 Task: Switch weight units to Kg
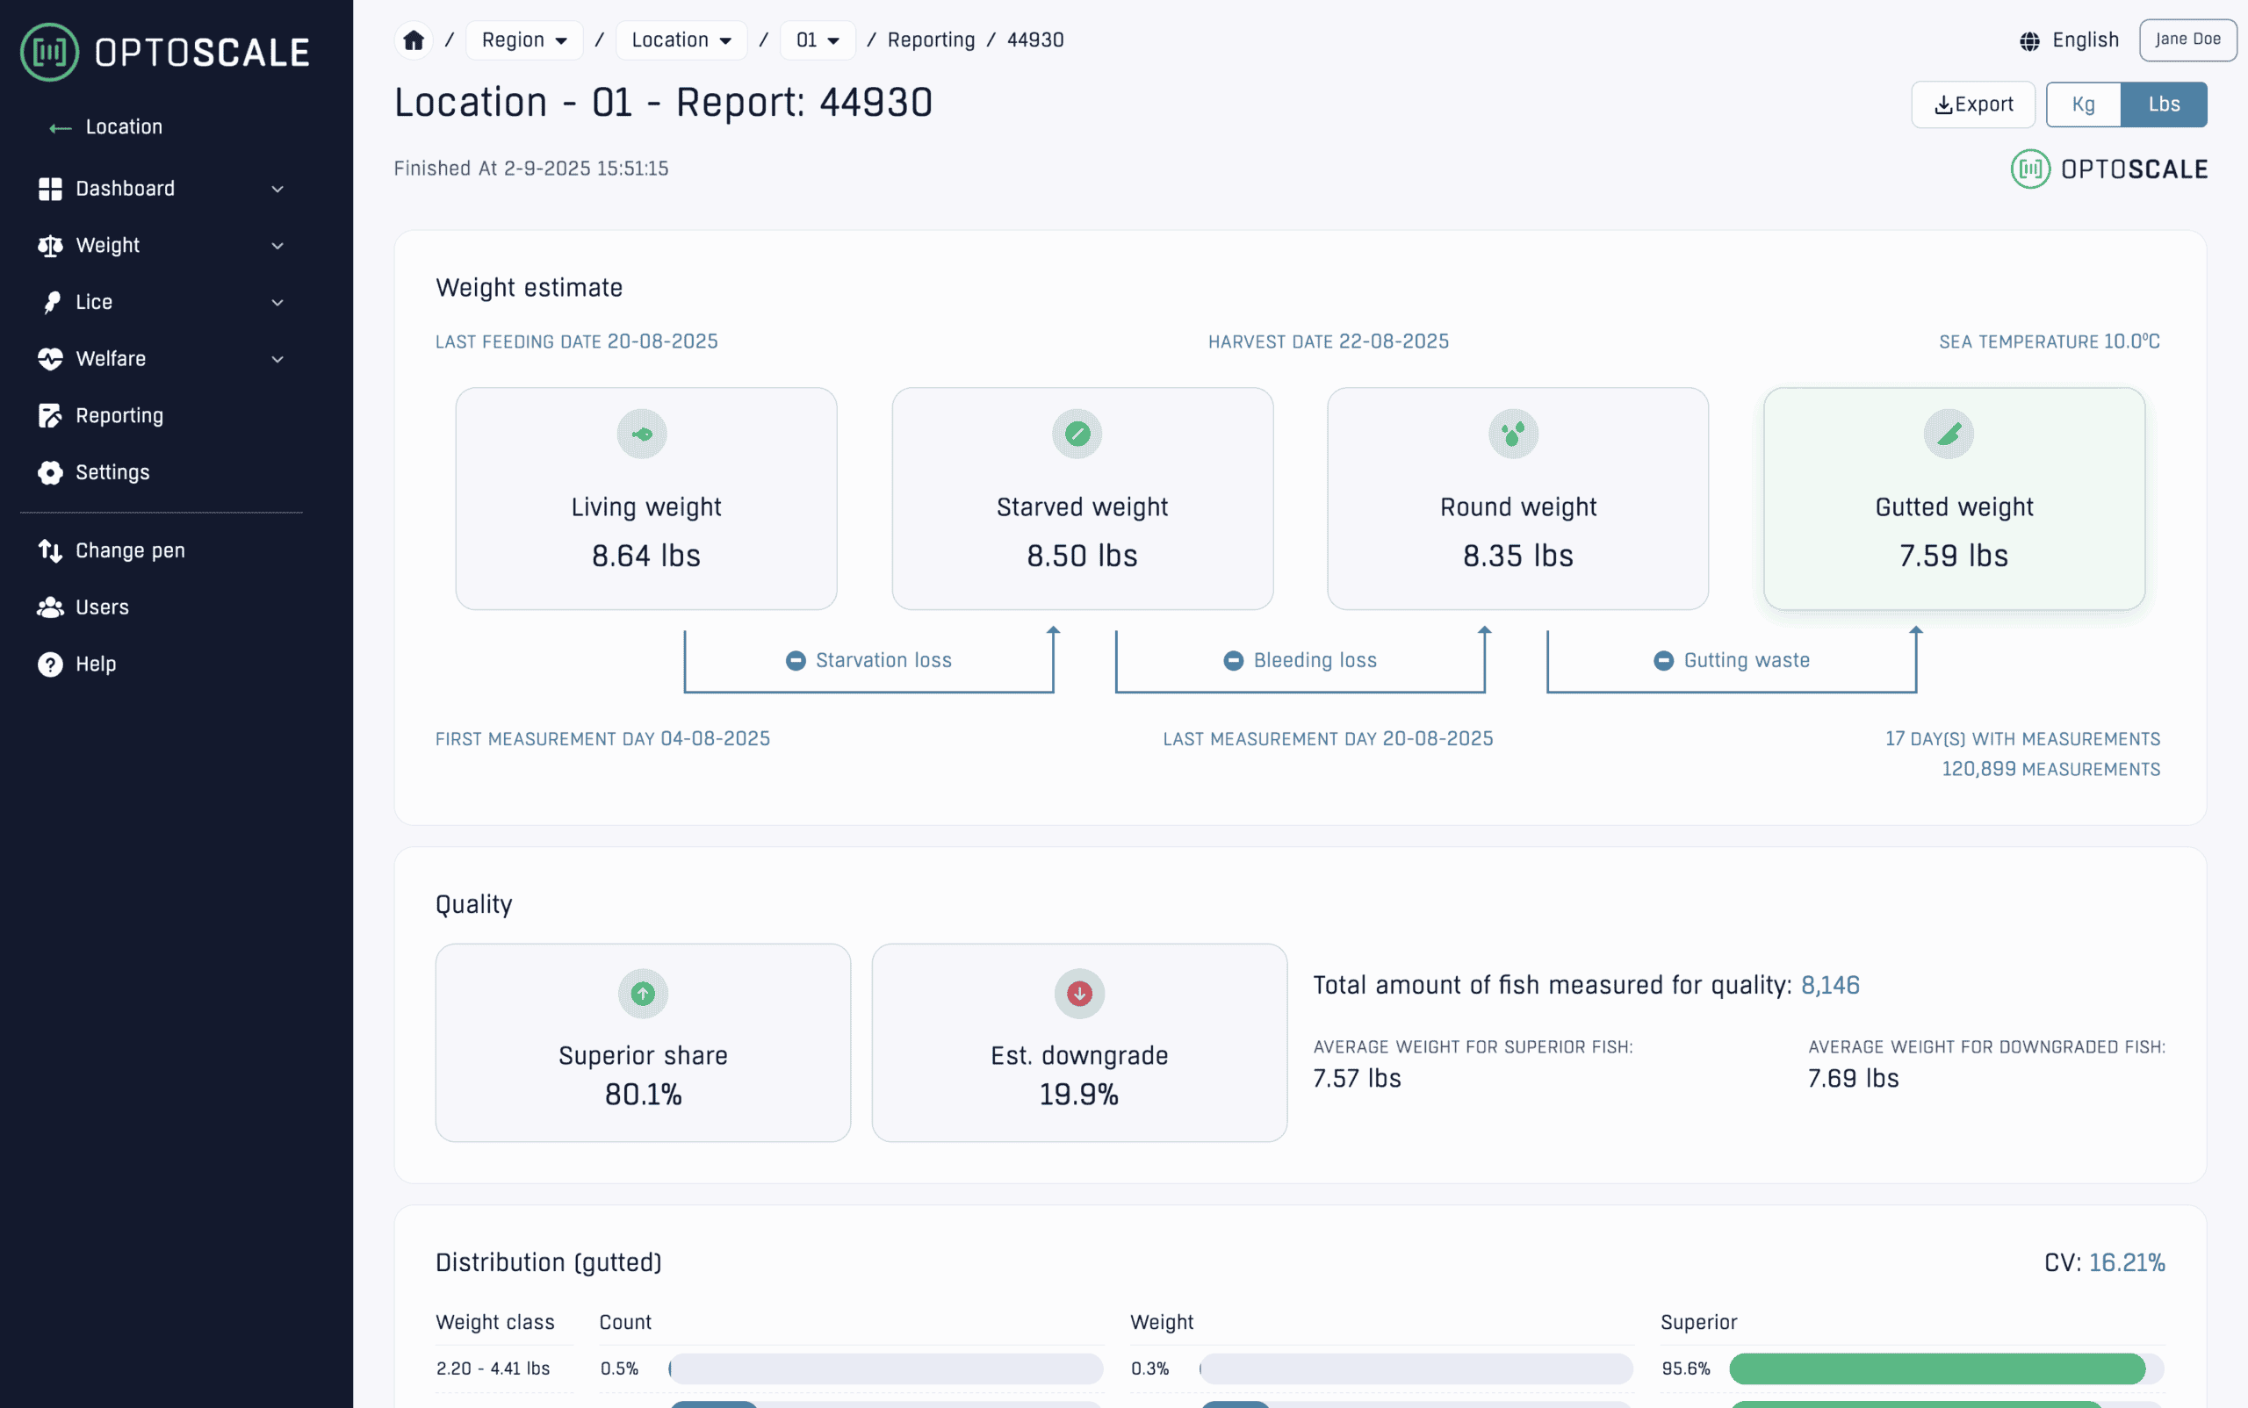2084,104
